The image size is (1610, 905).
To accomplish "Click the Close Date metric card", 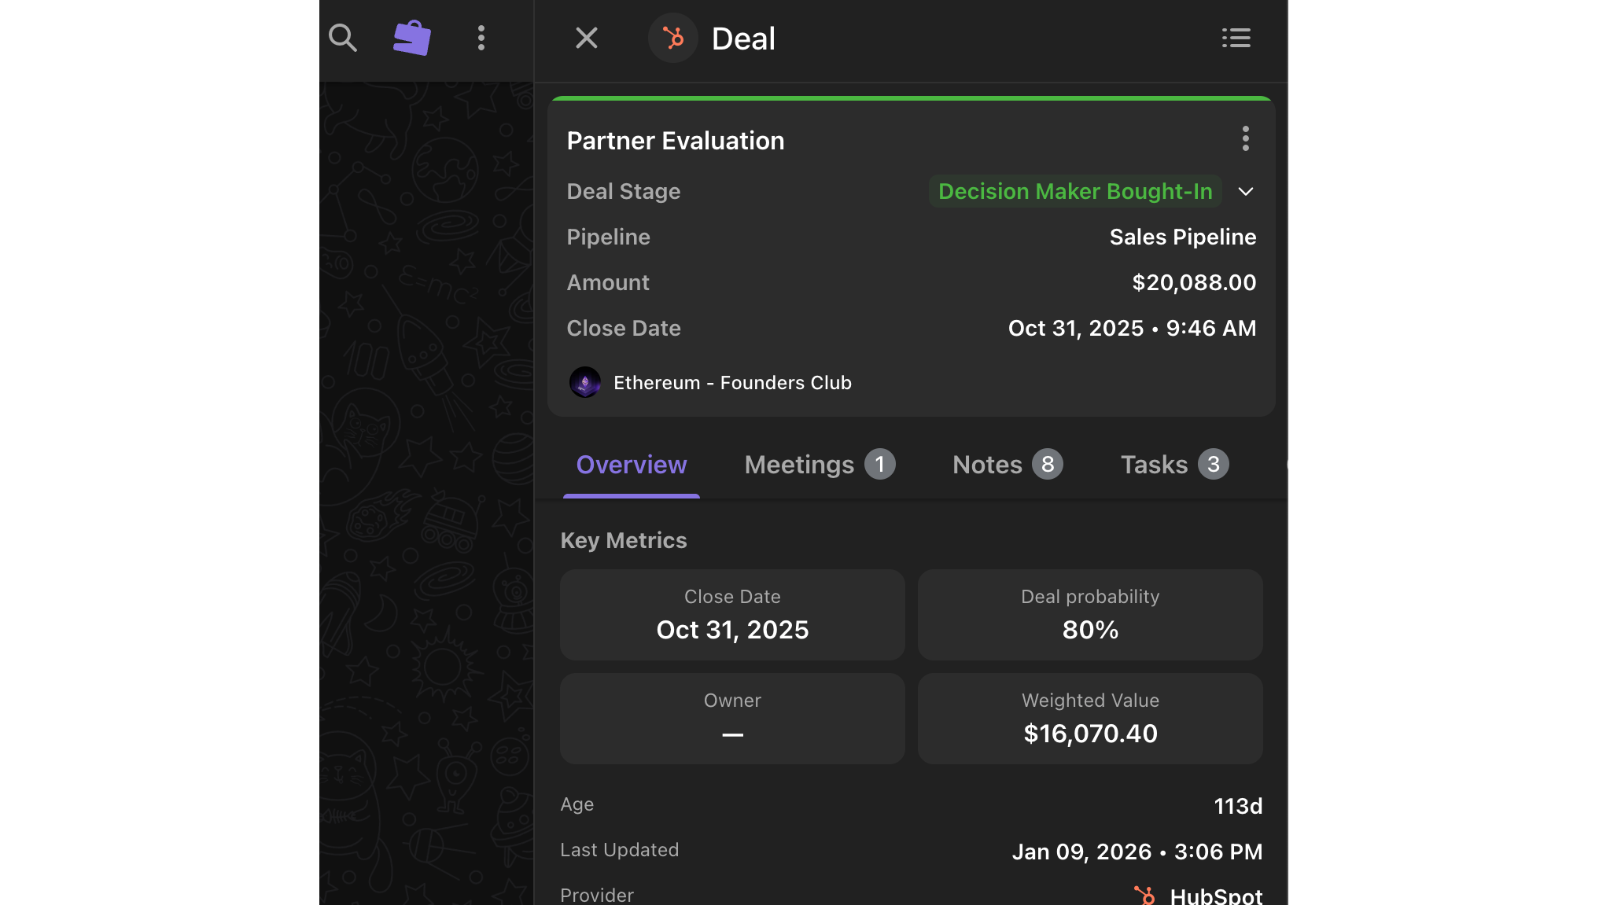I will tap(732, 615).
